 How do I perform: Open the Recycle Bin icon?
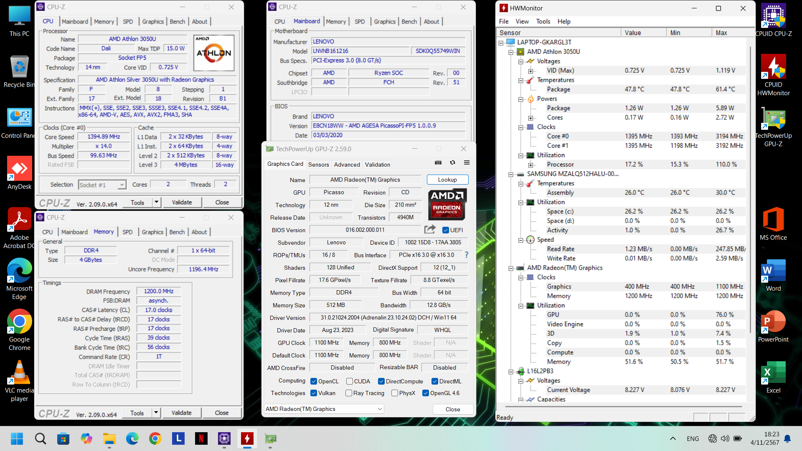point(19,72)
